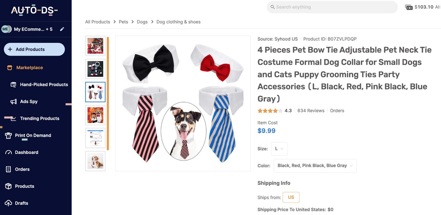Viewport: 441px width, 215px height.
Task: Open the Orders section in the sidebar
Action: pyautogui.click(x=22, y=169)
